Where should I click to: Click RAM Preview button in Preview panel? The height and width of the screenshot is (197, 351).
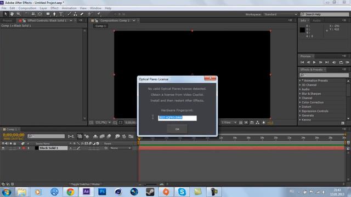coord(348,62)
